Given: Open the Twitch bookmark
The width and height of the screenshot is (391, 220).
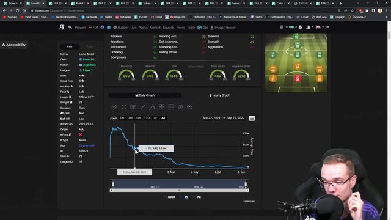Looking at the screenshot, I should pyautogui.click(x=257, y=17).
